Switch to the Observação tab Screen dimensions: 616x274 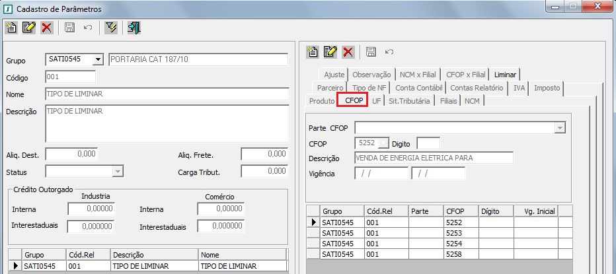tap(371, 75)
